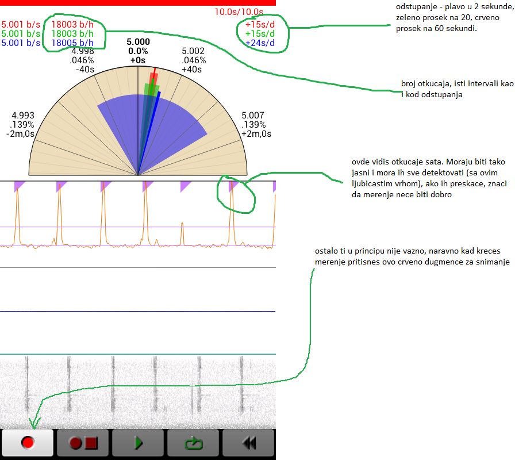The height and width of the screenshot is (460, 515).
Task: Click the rewind double-arrow button
Action: [249, 443]
